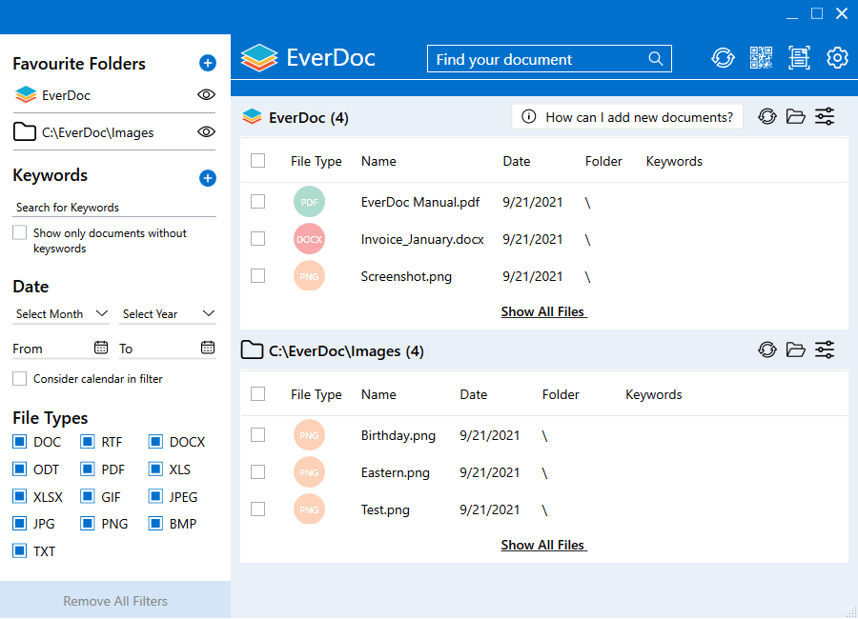Open the QR code scanner icon
Screen dimensions: 858x619
[x=761, y=57]
